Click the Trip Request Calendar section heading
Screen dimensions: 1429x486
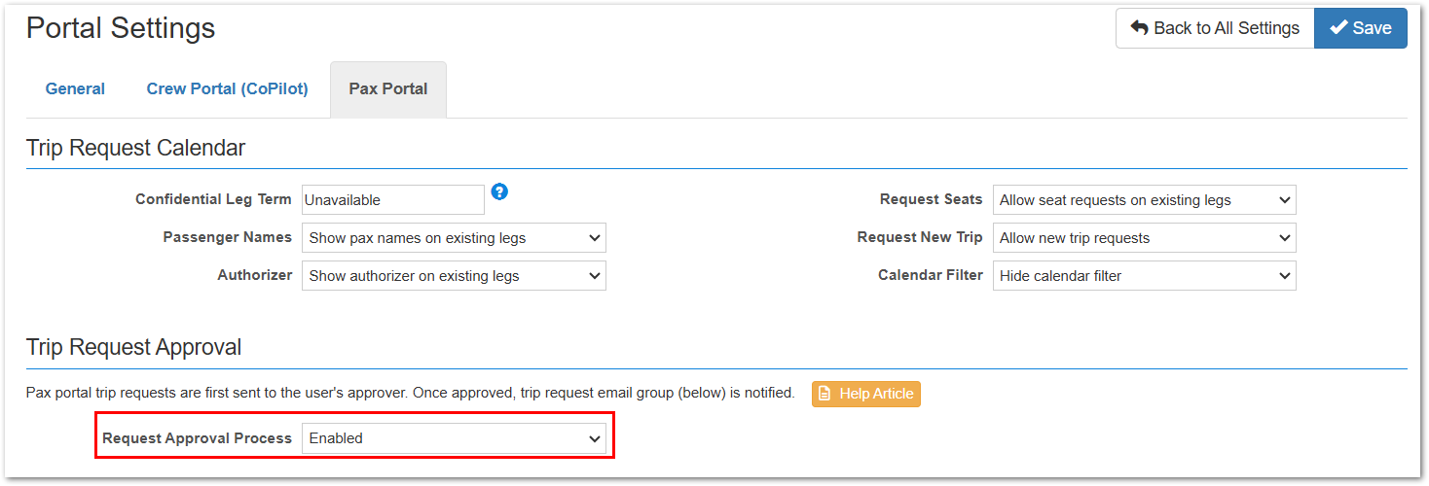[135, 148]
